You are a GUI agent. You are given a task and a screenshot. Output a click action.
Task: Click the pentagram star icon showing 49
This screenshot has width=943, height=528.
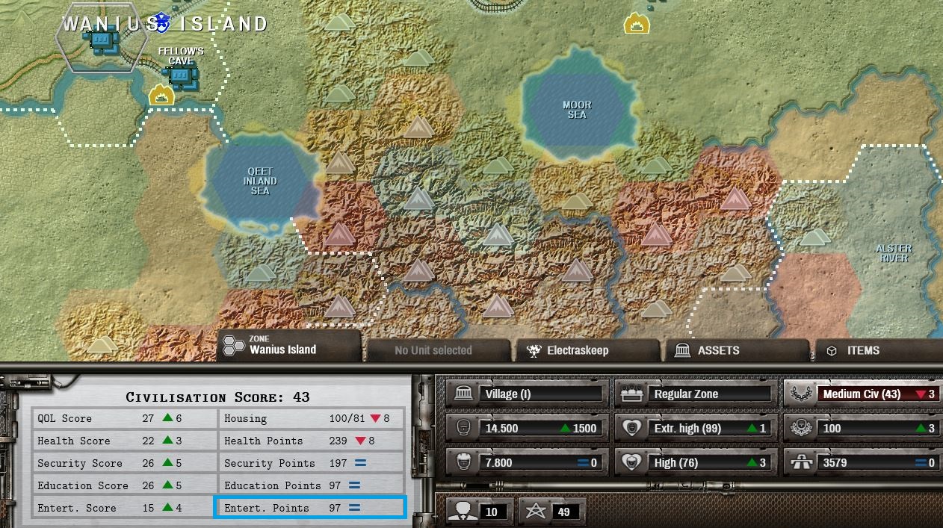pos(536,511)
